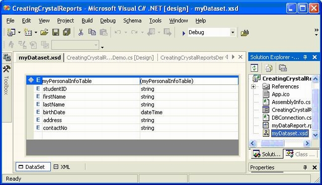Start debugging with the blue play arrow
Viewport: 322px width, 185px height.
click(x=184, y=33)
